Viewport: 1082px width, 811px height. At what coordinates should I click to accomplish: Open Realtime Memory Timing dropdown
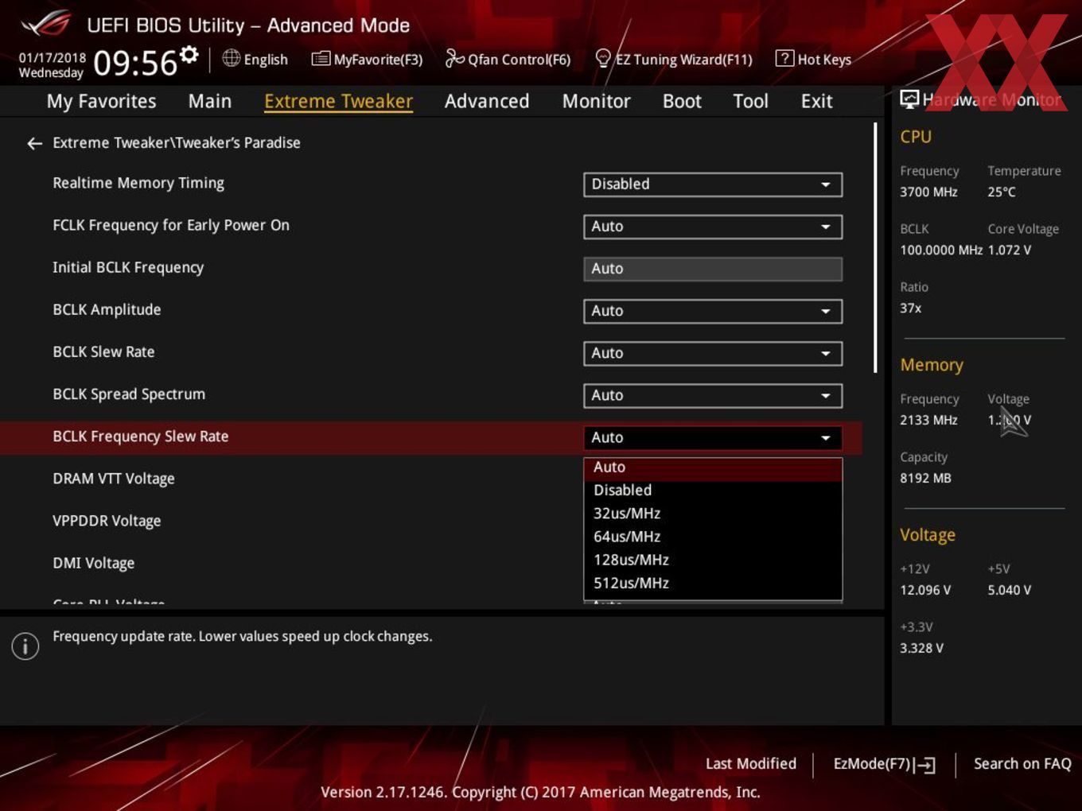(713, 184)
